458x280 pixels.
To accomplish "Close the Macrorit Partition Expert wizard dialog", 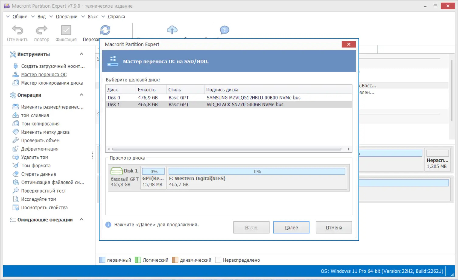I will (x=349, y=44).
